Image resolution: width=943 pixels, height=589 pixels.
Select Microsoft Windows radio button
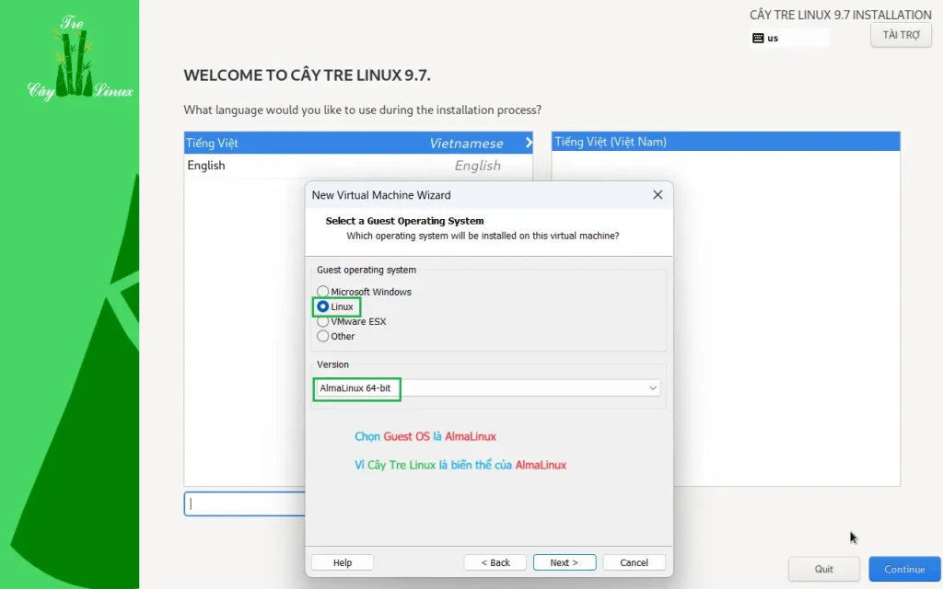coord(323,292)
